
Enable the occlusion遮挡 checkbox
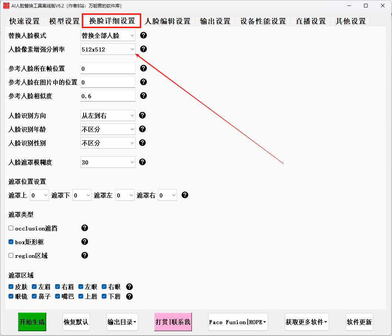pyautogui.click(x=11, y=228)
